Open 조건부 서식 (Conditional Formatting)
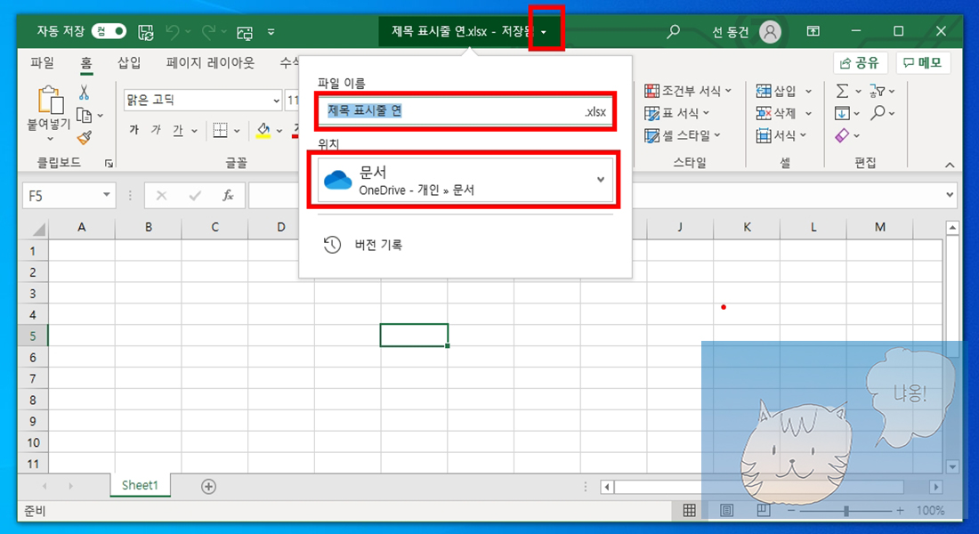 tap(687, 91)
